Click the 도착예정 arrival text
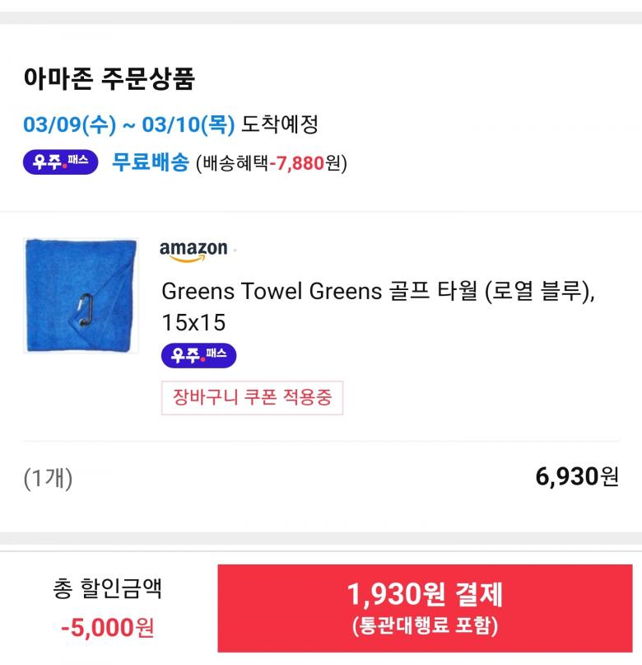 click(x=280, y=125)
